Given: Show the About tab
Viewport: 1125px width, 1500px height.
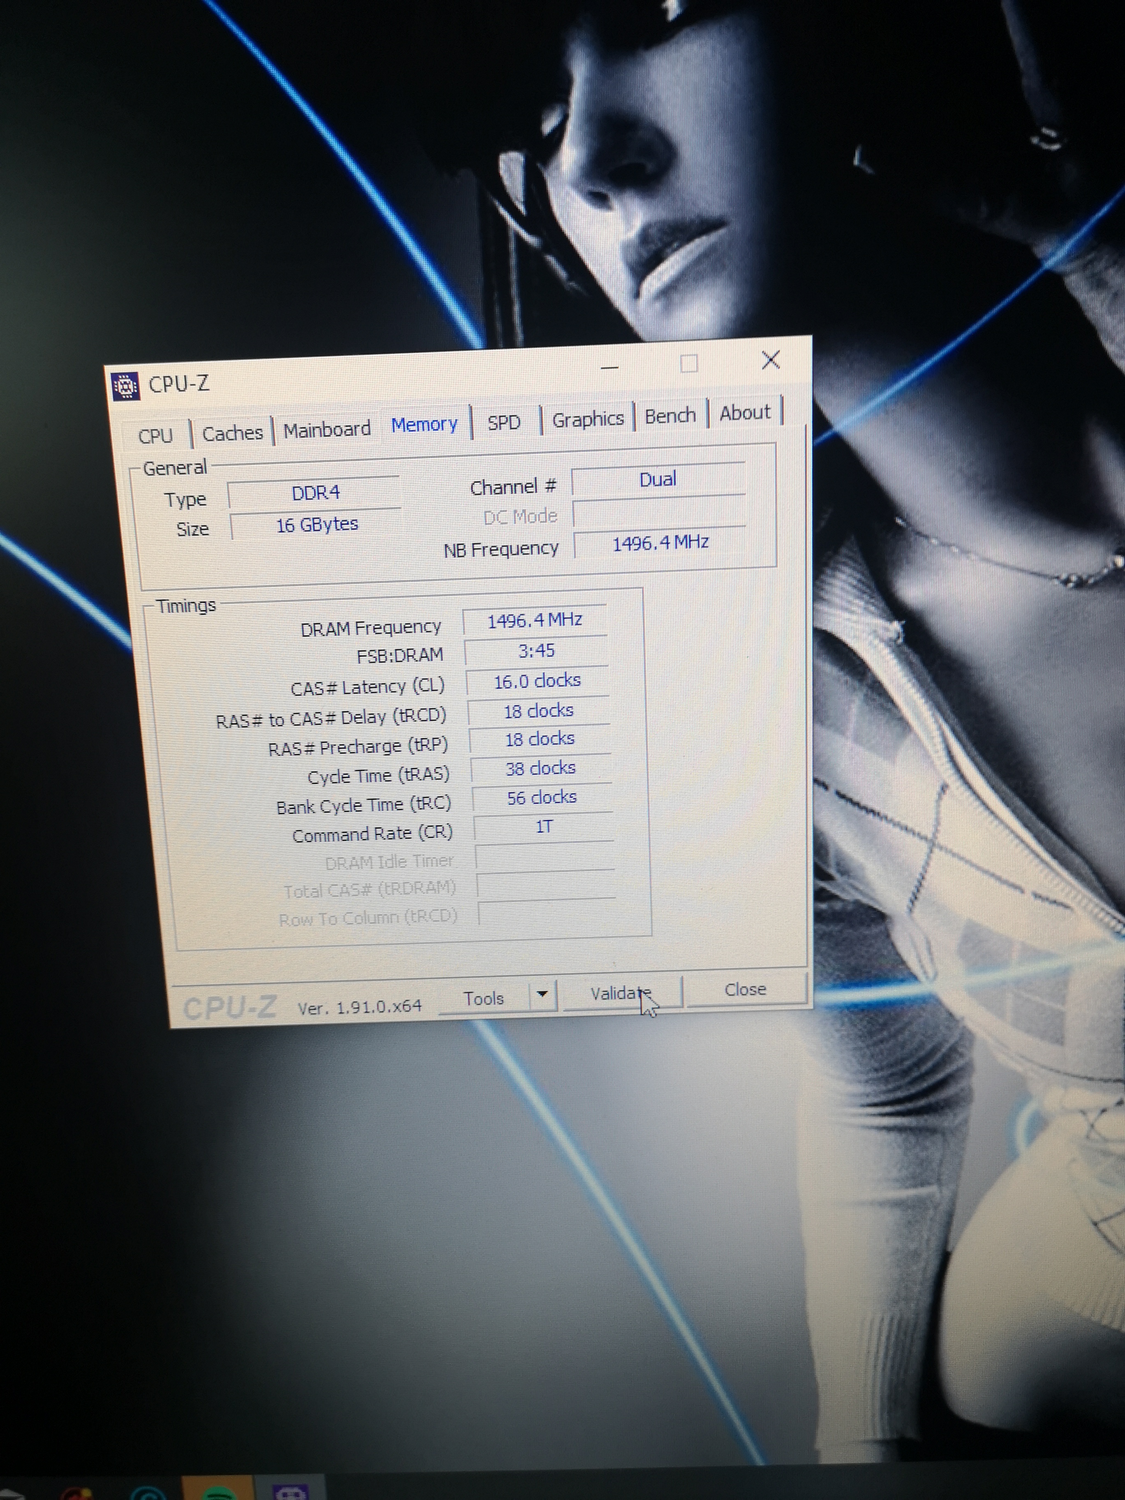Looking at the screenshot, I should tap(745, 412).
